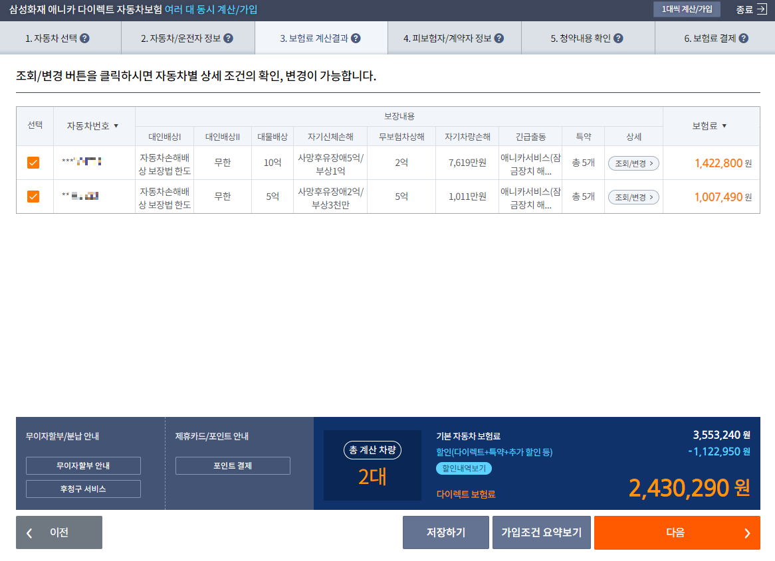Open 조회/변경 for the 1,422,800원 car
The image size is (775, 561).
[633, 163]
